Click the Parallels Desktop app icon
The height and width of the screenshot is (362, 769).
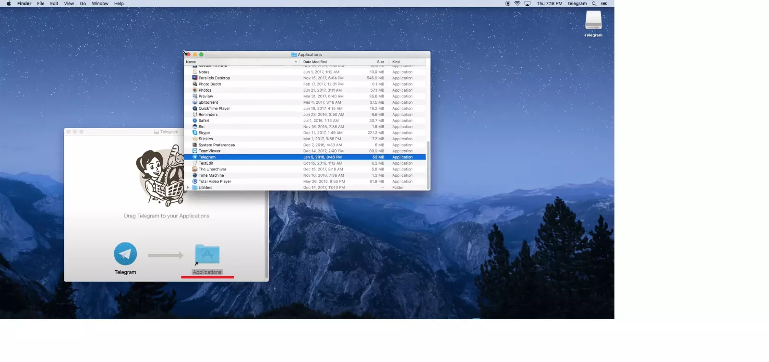(x=195, y=78)
